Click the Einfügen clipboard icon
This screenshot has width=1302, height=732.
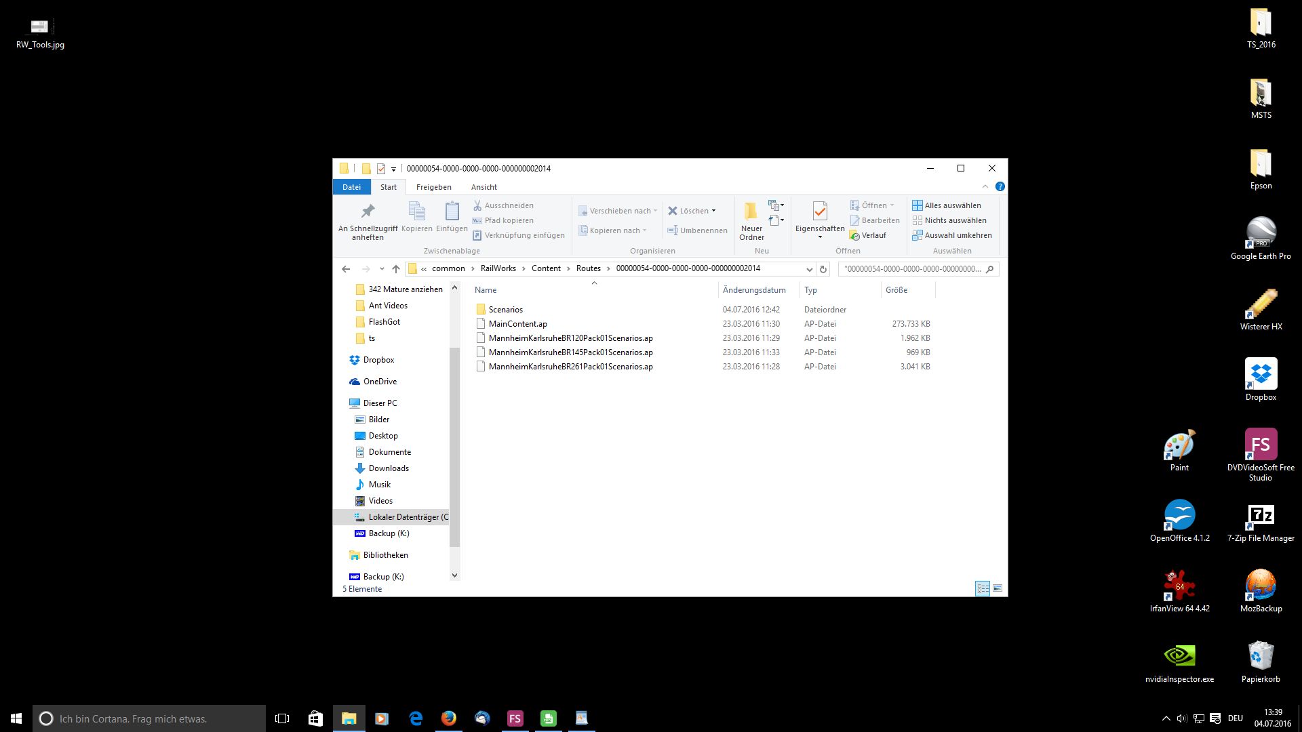coord(452,211)
